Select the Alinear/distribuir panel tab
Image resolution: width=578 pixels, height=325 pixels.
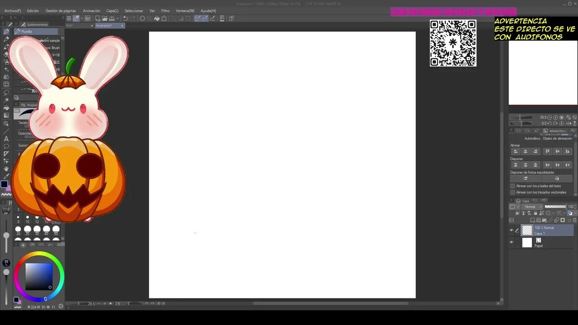click(555, 131)
